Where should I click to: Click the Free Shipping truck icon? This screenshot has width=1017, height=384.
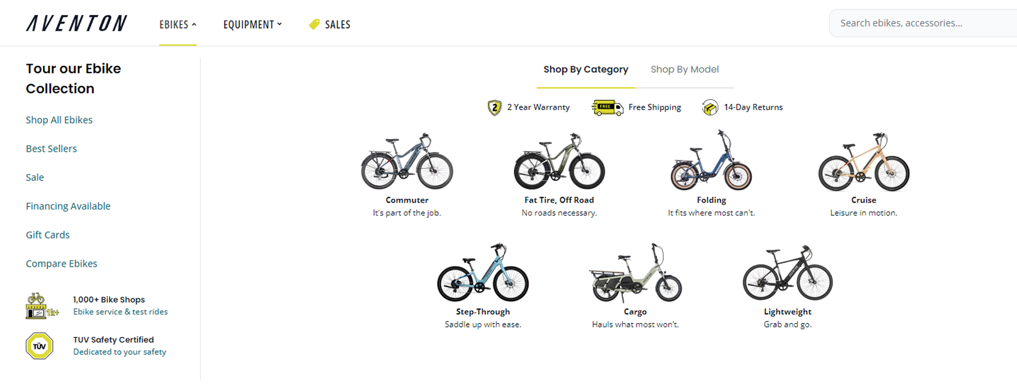point(607,107)
